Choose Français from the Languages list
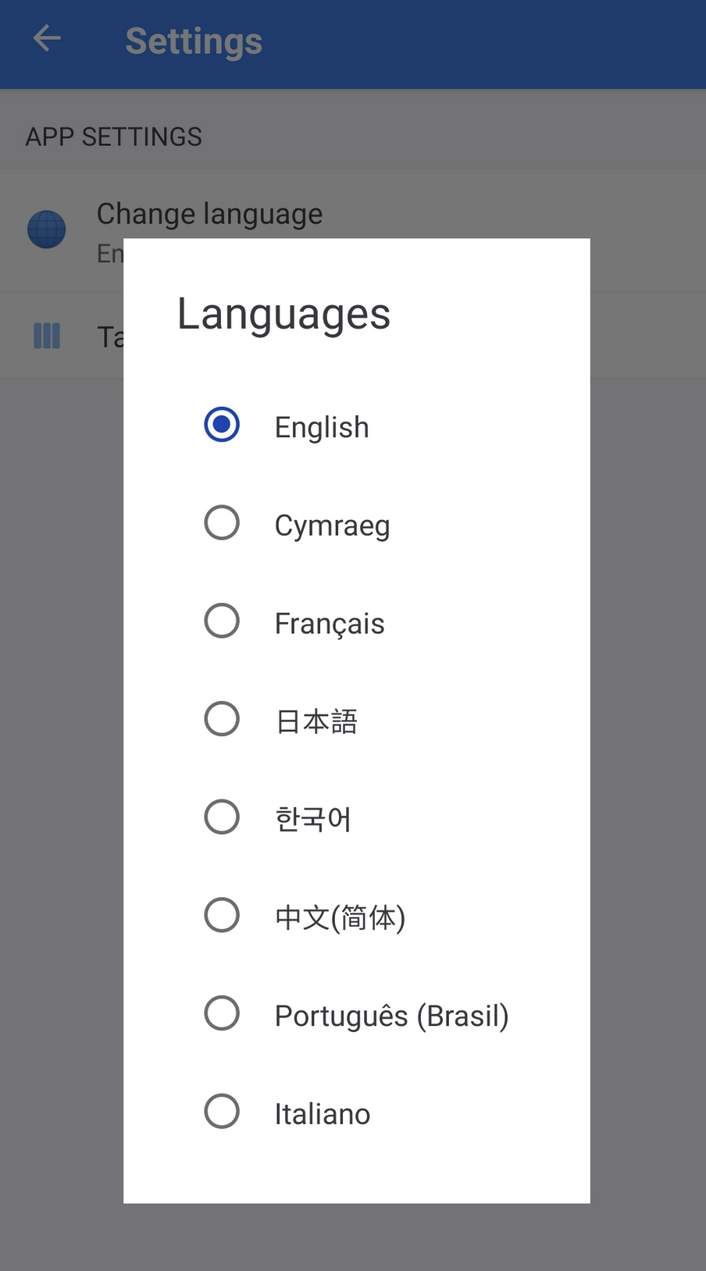Viewport: 706px width, 1271px height. click(x=329, y=622)
